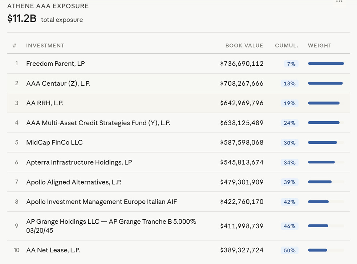Click rank number 10
357x264 pixels.
[17, 250]
